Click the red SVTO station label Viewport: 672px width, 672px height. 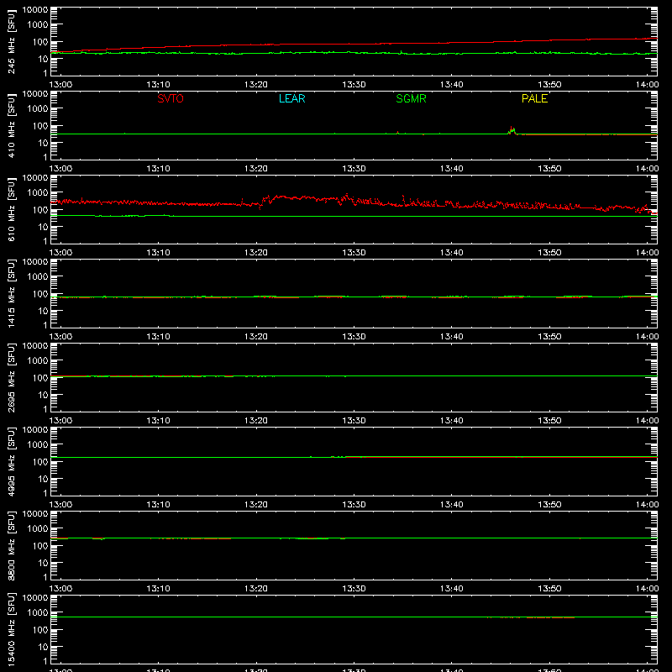pyautogui.click(x=171, y=98)
